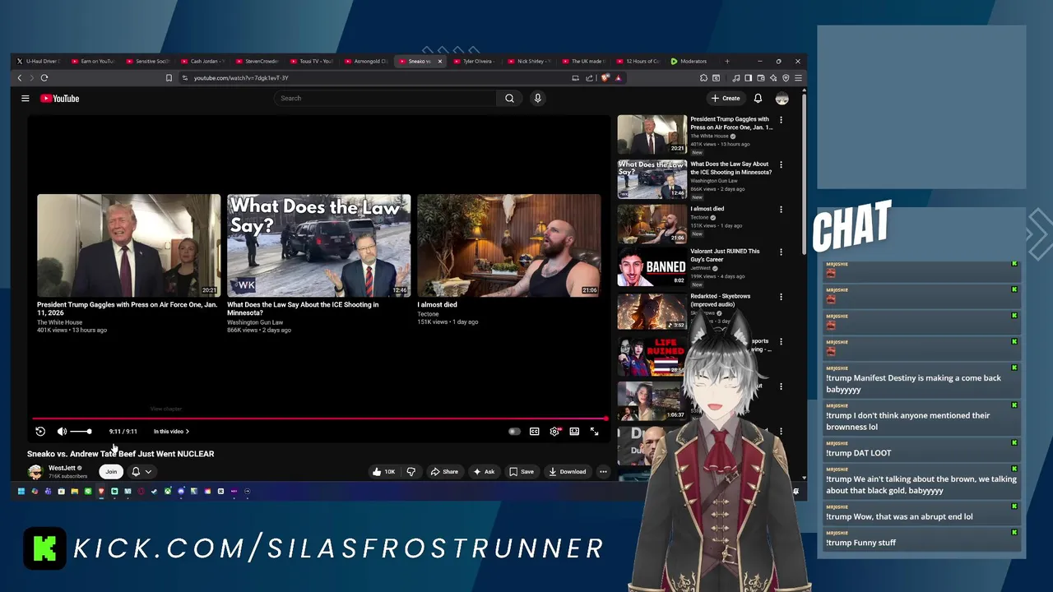This screenshot has width=1053, height=592.
Task: Click the Ask button under the video
Action: (484, 472)
